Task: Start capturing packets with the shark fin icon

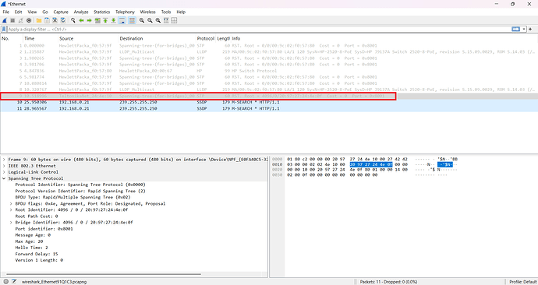Action: pyautogui.click(x=5, y=20)
